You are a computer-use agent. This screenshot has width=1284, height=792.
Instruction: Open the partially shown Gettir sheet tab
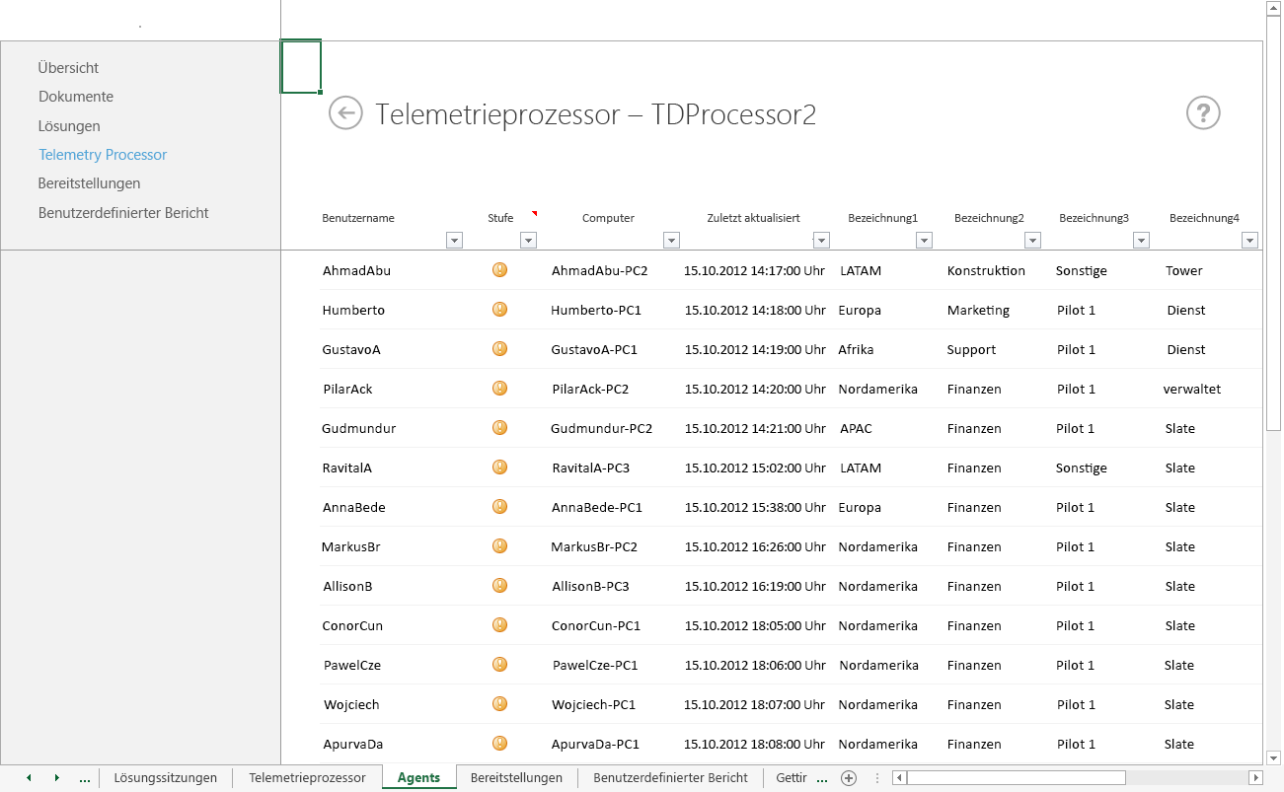click(792, 778)
